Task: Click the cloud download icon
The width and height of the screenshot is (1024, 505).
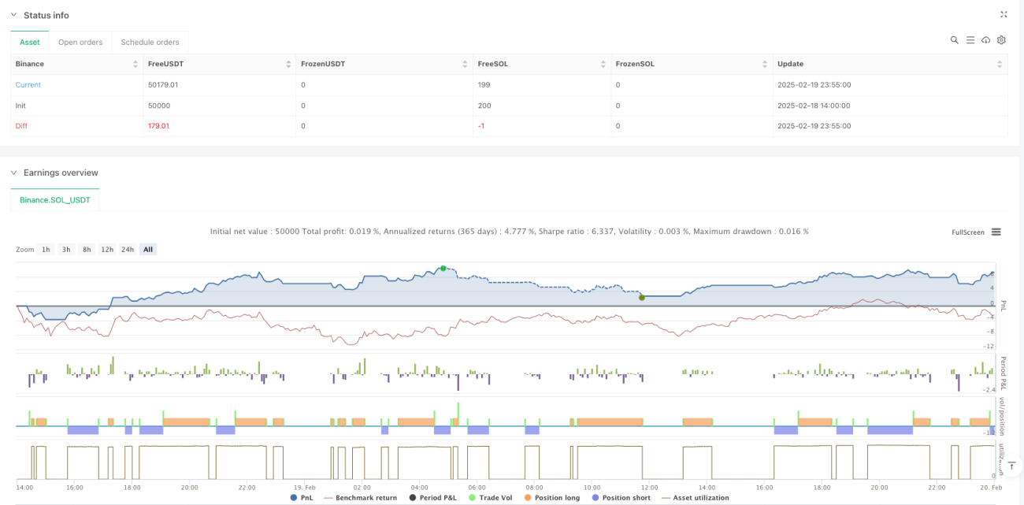Action: coord(986,40)
